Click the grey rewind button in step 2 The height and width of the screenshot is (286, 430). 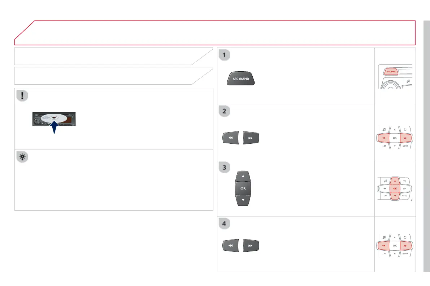[231, 138]
